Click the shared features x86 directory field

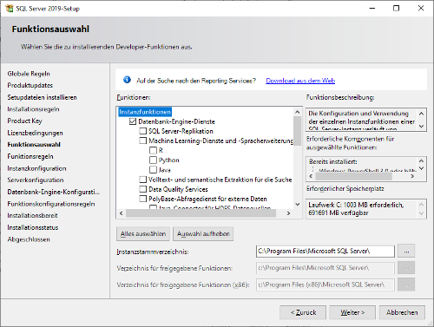325,284
